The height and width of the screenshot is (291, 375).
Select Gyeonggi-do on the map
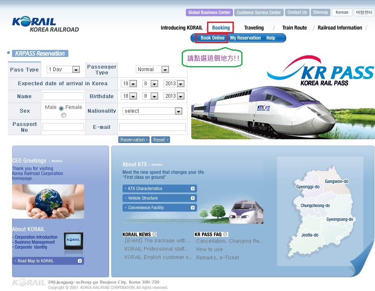click(x=307, y=187)
